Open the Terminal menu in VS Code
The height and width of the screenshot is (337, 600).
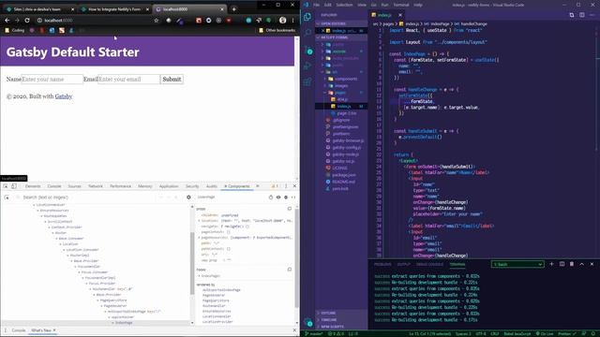[401, 5]
